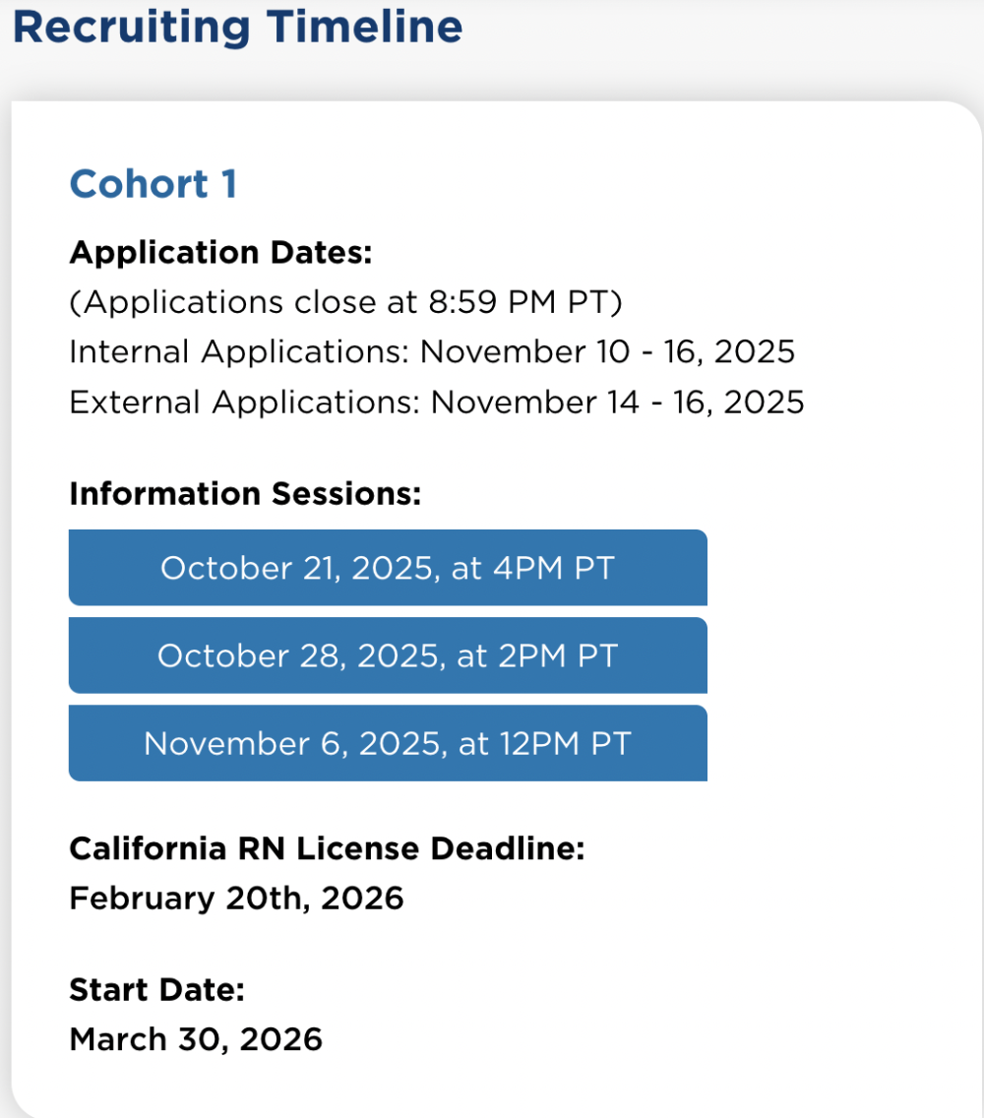Viewport: 984px width, 1118px height.
Task: Click the March 30, 2026 start date
Action: point(196,1039)
